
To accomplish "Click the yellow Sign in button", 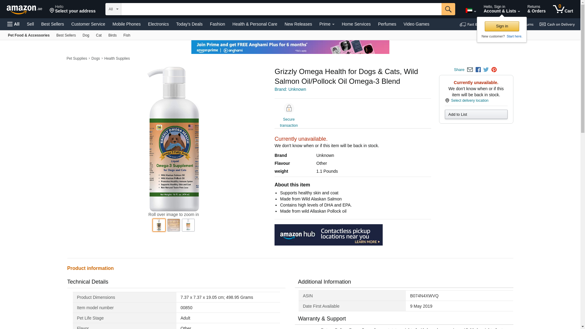I will (502, 26).
